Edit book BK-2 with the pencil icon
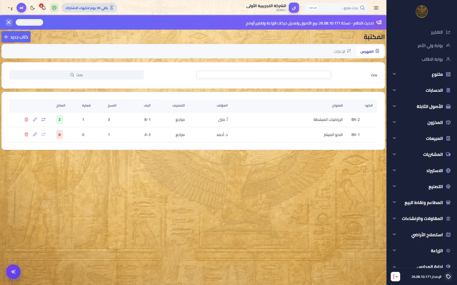 click(x=35, y=120)
